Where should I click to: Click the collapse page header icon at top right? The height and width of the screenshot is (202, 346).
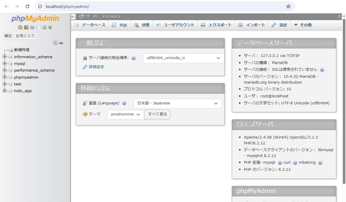[339, 17]
